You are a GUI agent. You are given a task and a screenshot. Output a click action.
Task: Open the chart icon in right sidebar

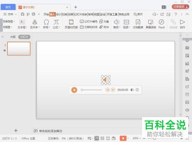coord(187,63)
